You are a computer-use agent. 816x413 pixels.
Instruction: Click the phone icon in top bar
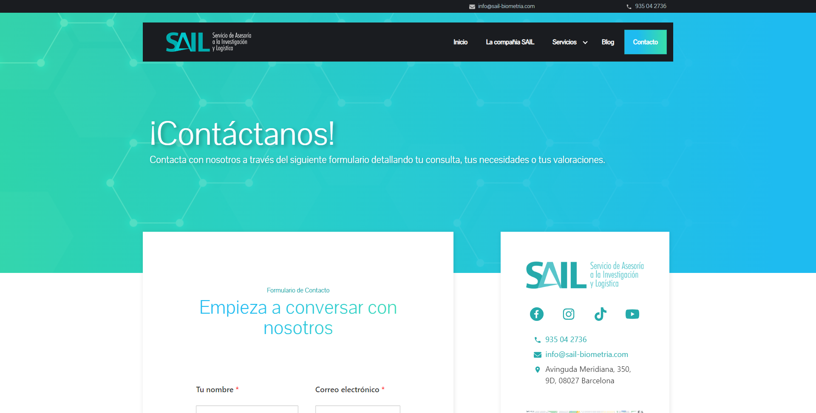629,6
